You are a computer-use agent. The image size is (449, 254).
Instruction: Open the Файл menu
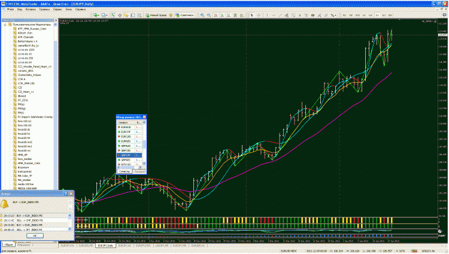(10, 9)
